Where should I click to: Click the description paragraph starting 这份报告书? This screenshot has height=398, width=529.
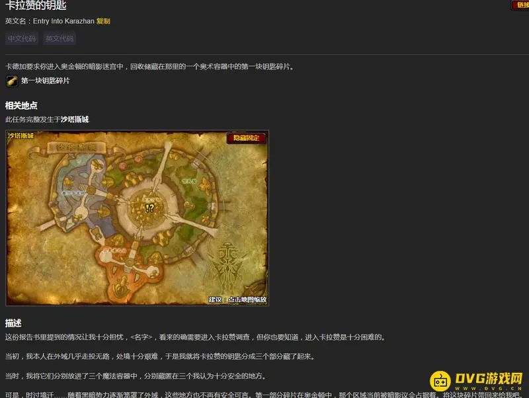point(195,337)
